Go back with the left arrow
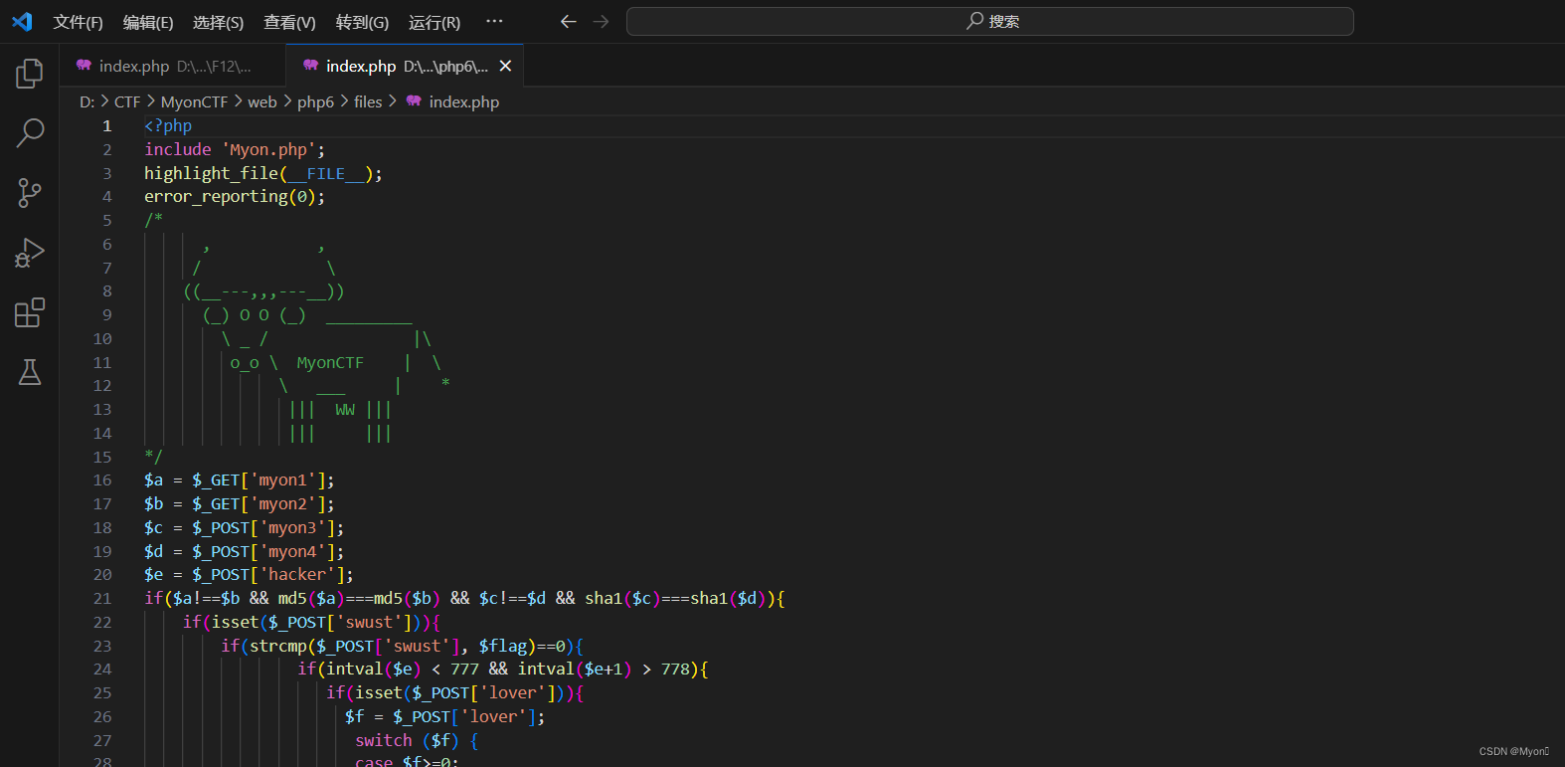The height and width of the screenshot is (767, 1565). 569,21
